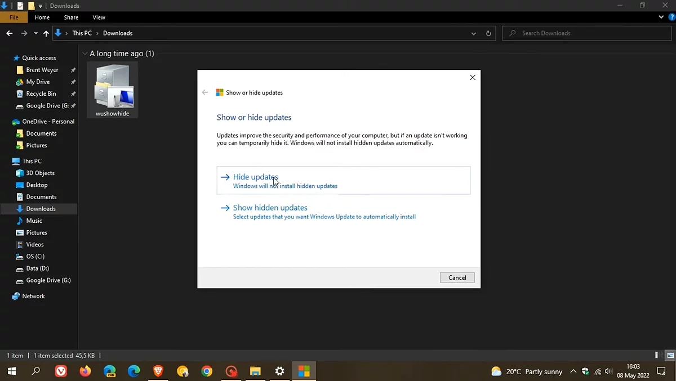The image size is (676, 381).
Task: Select Recycle Bin in Quick access
Action: pos(41,94)
